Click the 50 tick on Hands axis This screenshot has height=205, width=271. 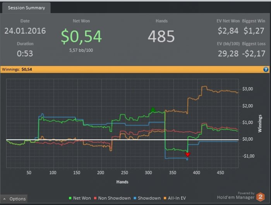[29, 173]
